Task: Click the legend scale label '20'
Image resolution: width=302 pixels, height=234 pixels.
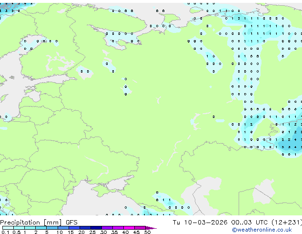Action: [x=81, y=232]
